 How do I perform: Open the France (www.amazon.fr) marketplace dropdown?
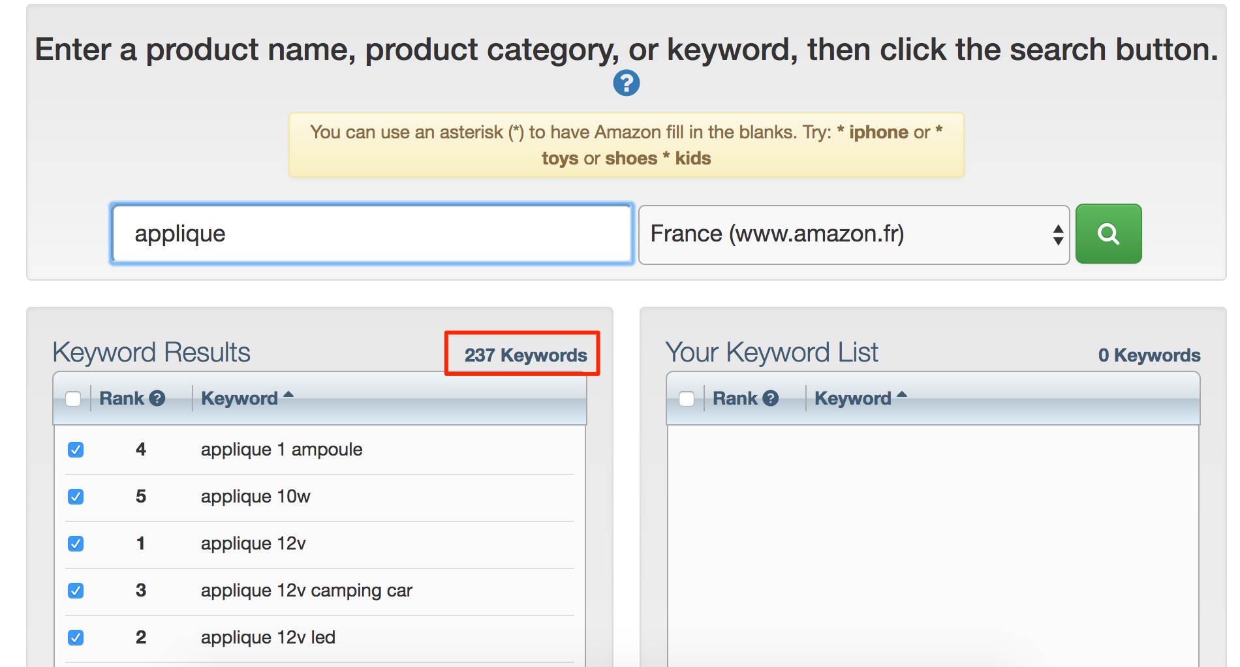(x=854, y=234)
